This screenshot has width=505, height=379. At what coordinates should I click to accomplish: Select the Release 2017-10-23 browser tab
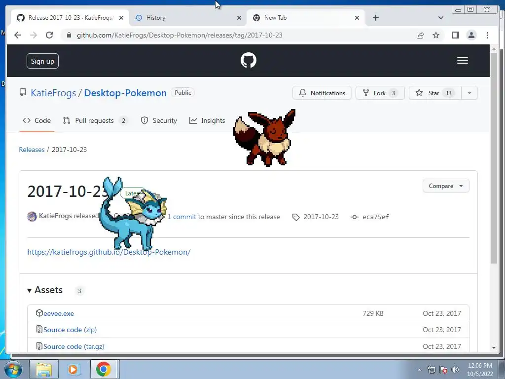[x=70, y=18]
